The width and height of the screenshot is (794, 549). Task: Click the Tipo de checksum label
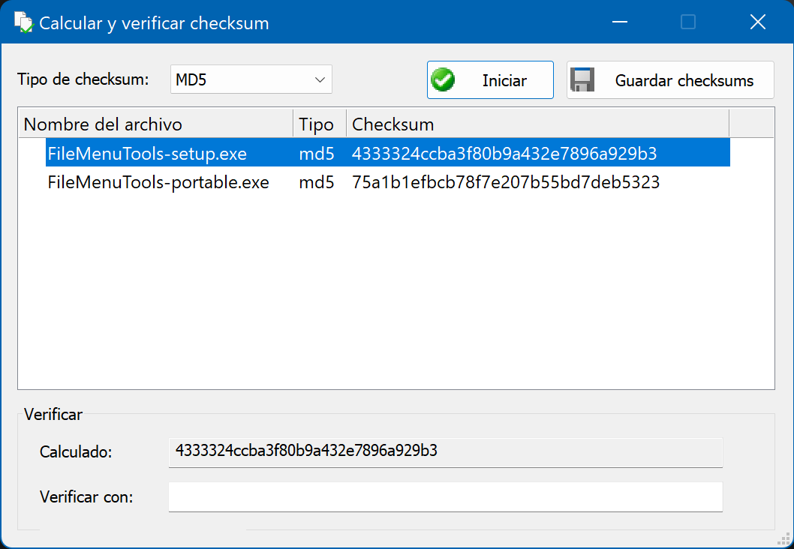point(83,79)
